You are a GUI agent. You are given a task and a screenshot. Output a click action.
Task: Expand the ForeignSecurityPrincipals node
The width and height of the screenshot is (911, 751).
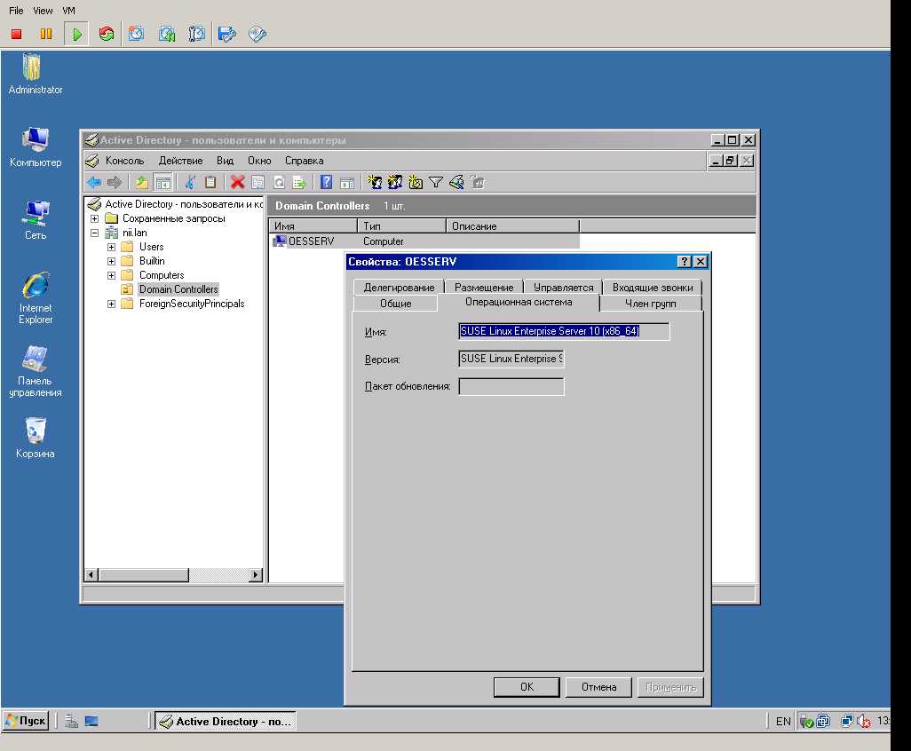(112, 304)
